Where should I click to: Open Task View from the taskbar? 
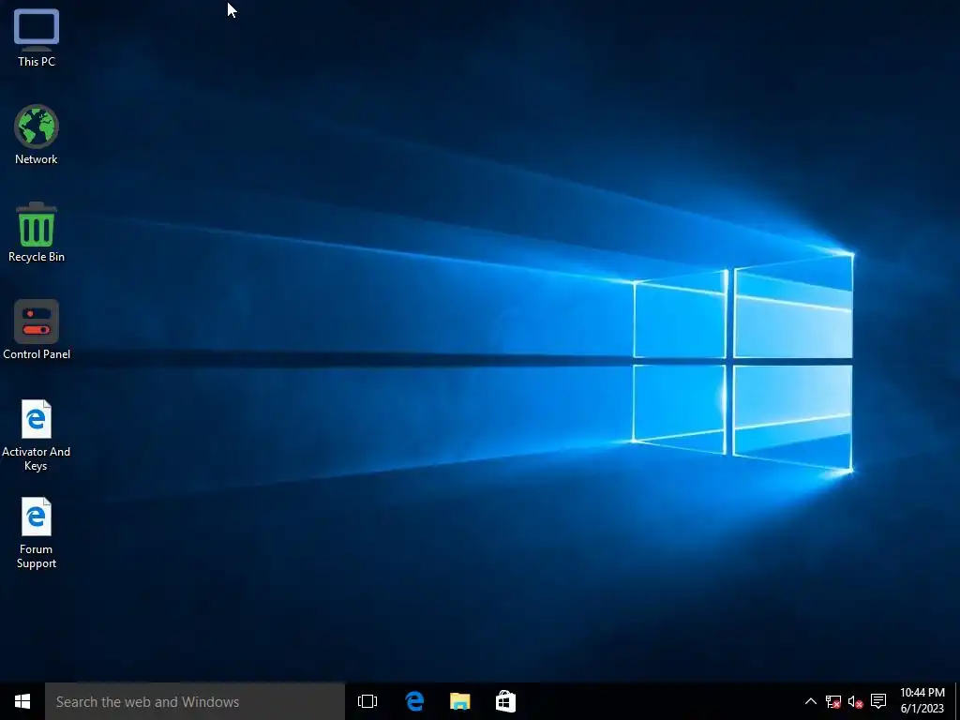pyautogui.click(x=367, y=701)
